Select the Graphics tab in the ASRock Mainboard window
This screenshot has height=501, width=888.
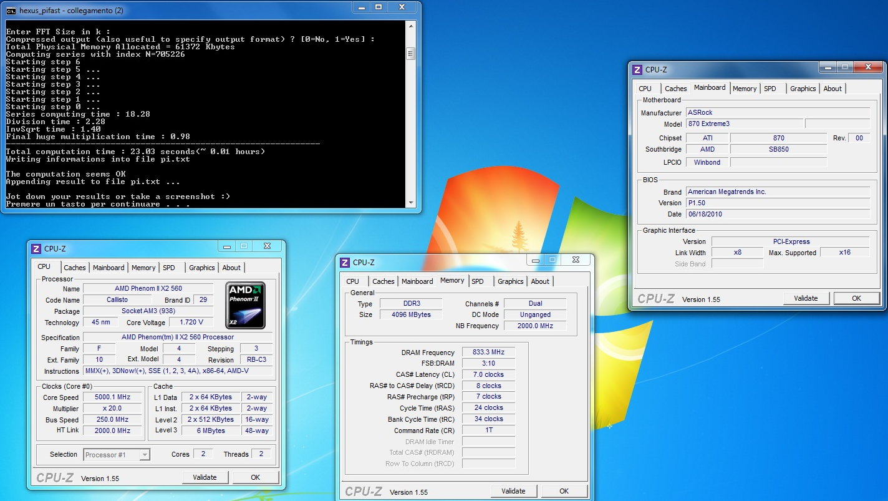click(803, 89)
